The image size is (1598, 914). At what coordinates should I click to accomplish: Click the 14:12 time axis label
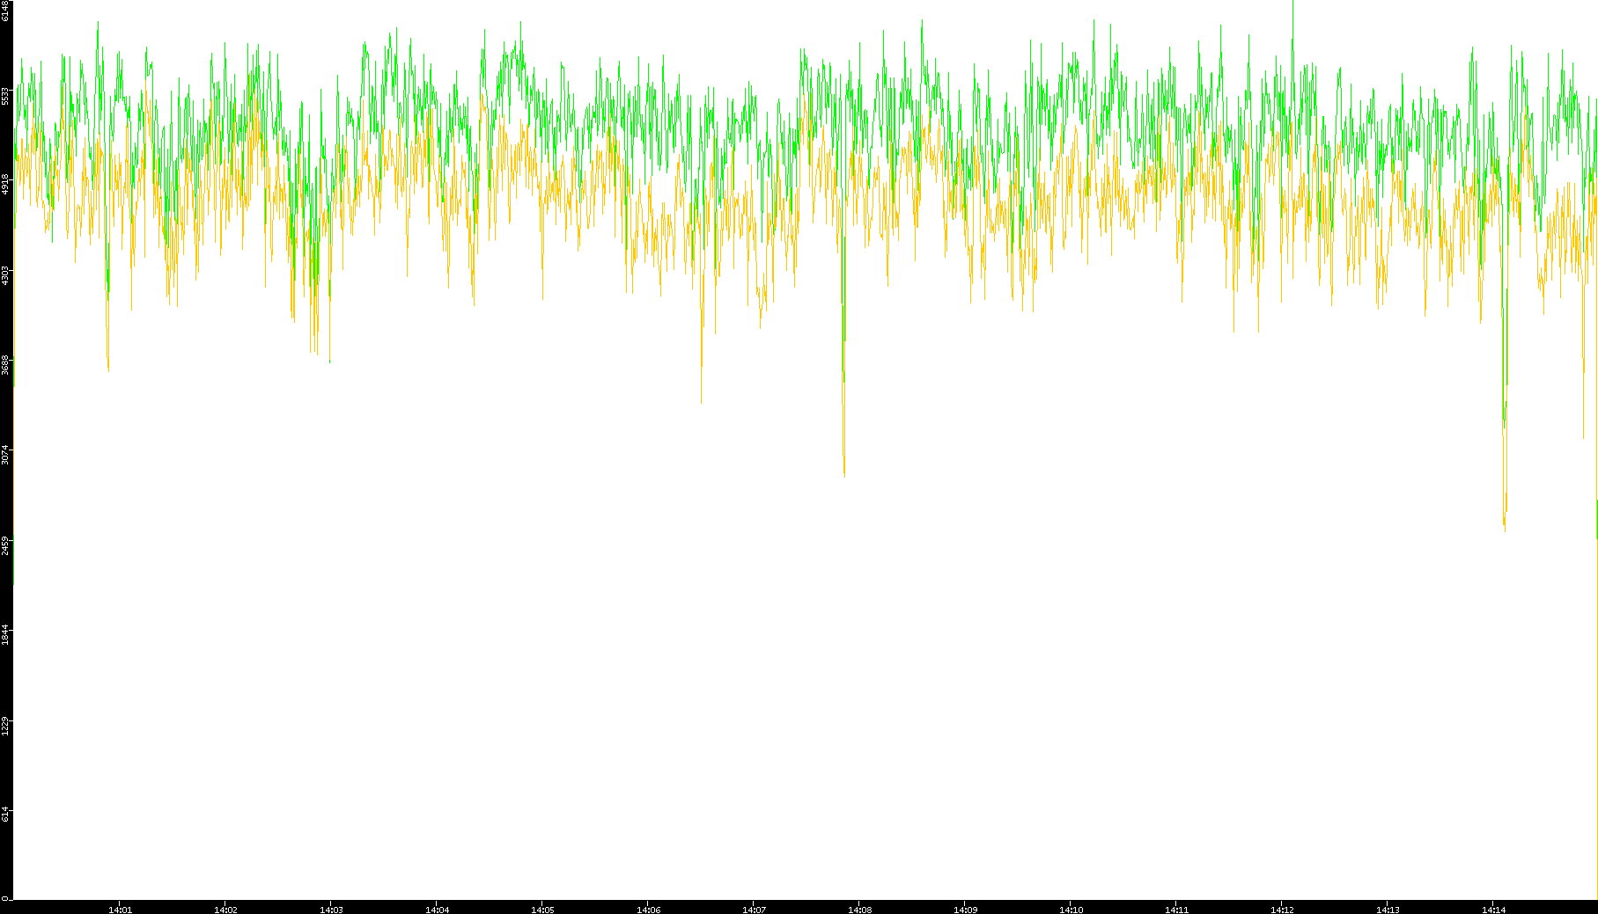pyautogui.click(x=1282, y=910)
